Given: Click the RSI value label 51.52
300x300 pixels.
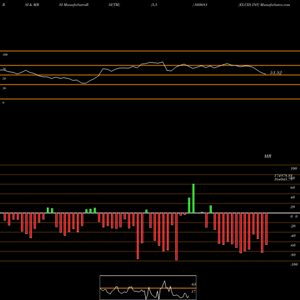Looking at the screenshot, I should [x=276, y=73].
